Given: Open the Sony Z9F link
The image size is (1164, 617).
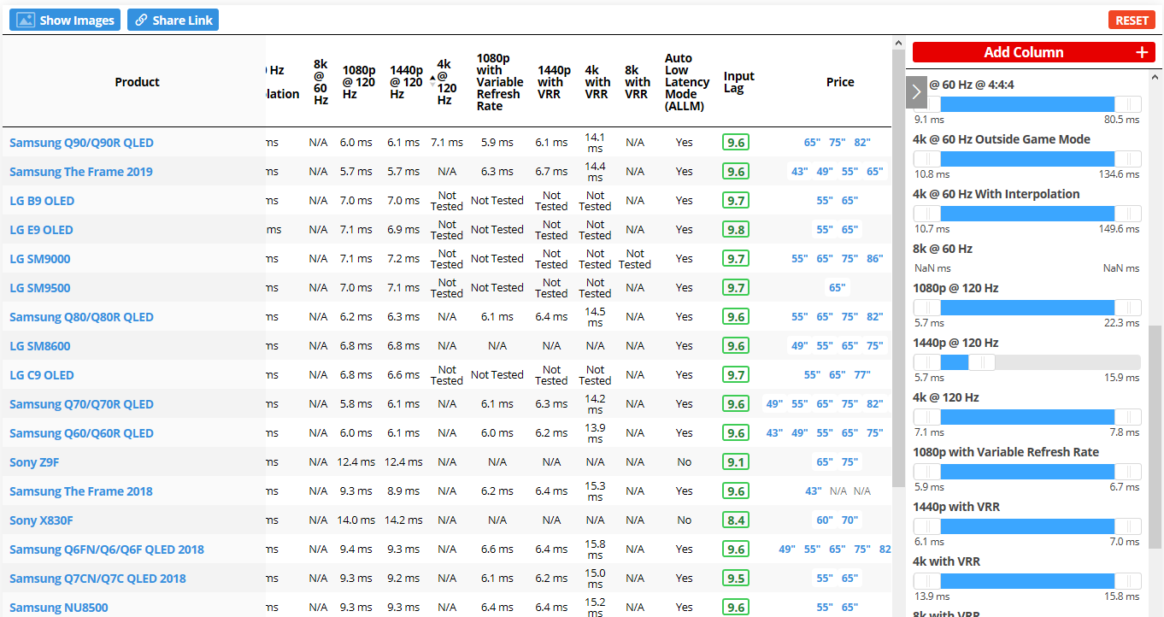Looking at the screenshot, I should tap(34, 462).
